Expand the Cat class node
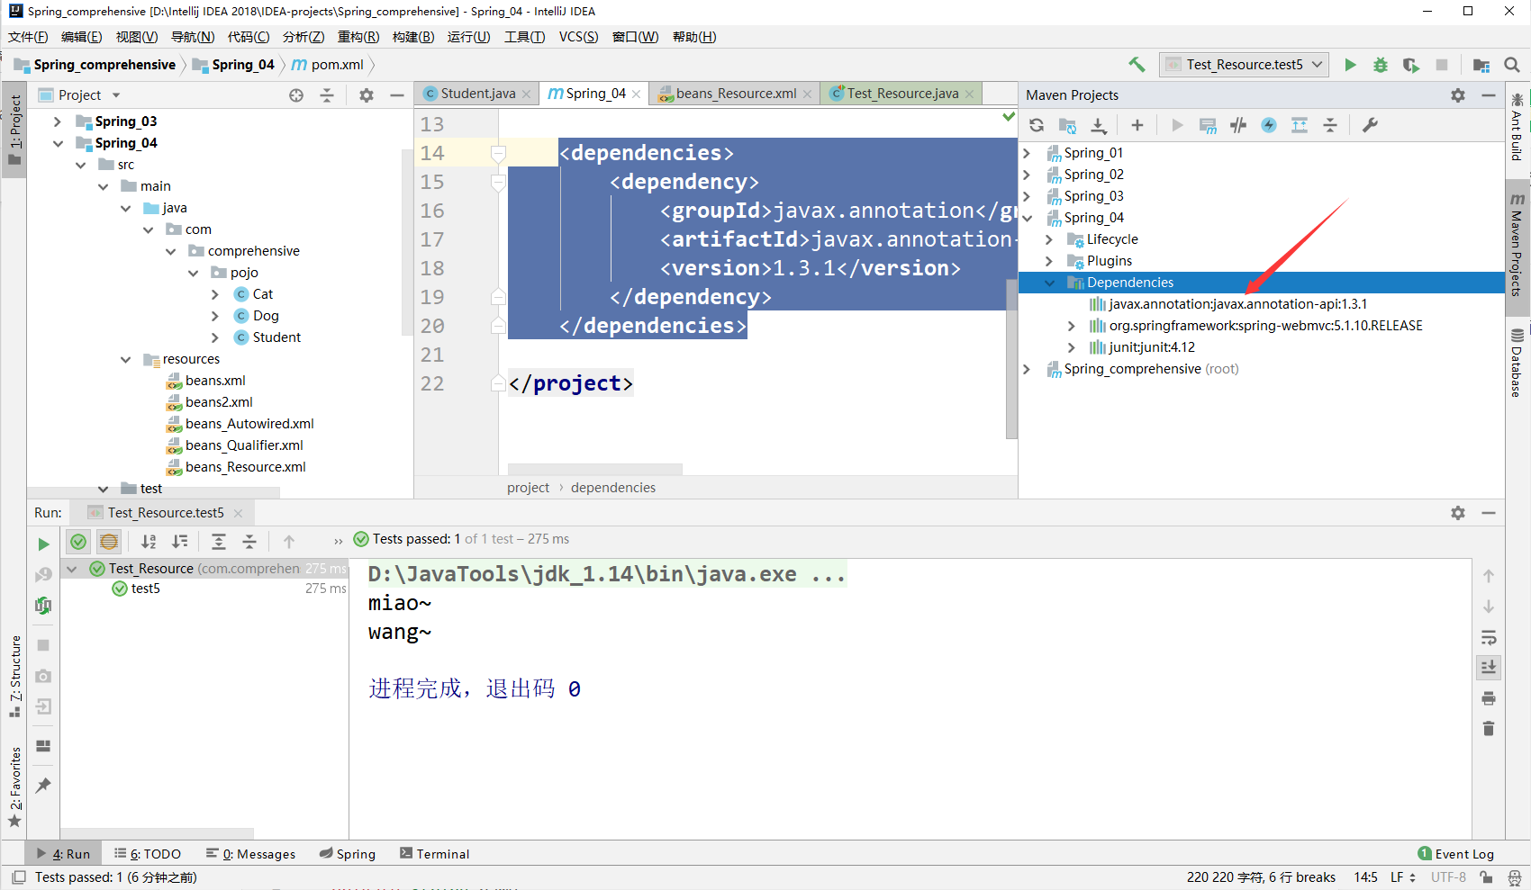Viewport: 1531px width, 890px height. 215,294
